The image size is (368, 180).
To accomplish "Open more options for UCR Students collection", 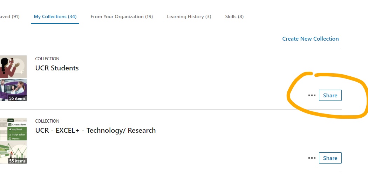I will coord(312,95).
